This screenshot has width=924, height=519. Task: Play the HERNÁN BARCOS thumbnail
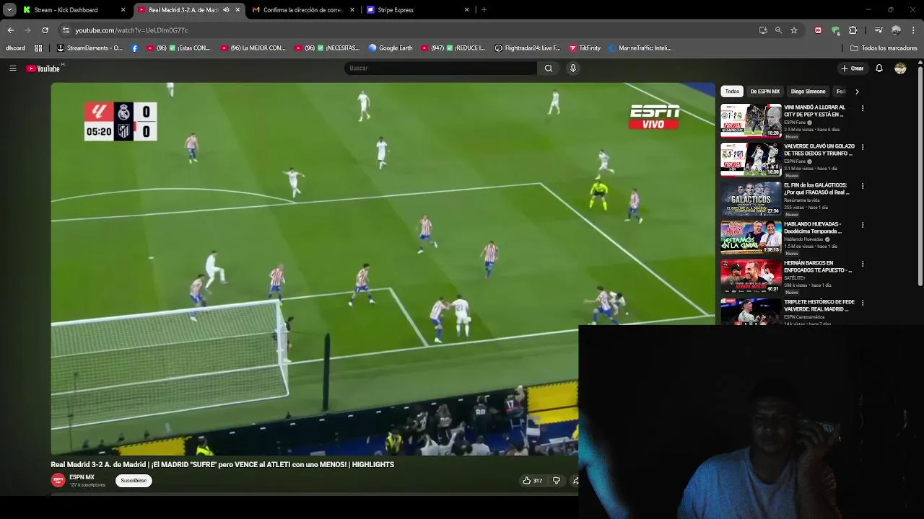(751, 276)
